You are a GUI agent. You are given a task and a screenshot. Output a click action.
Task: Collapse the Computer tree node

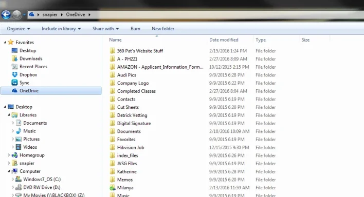click(x=9, y=171)
